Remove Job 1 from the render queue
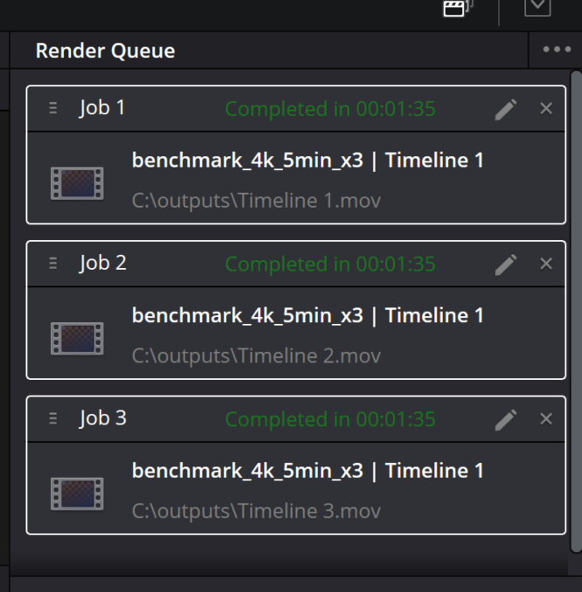Viewport: 582px width, 592px height. (x=546, y=109)
